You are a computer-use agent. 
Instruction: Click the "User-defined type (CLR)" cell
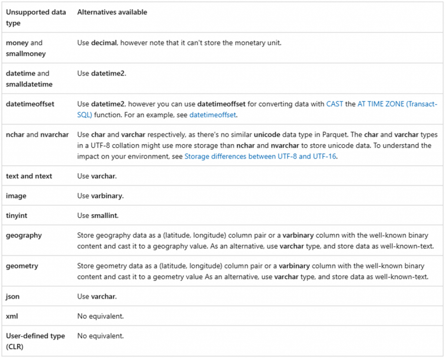(35, 341)
